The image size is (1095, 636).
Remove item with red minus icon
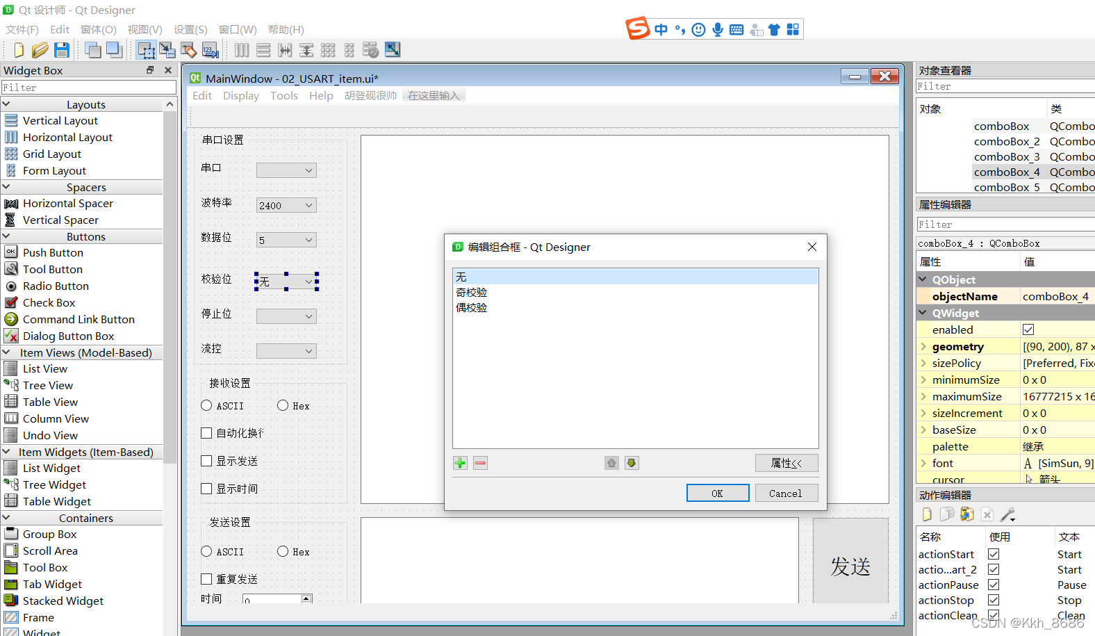pos(480,463)
